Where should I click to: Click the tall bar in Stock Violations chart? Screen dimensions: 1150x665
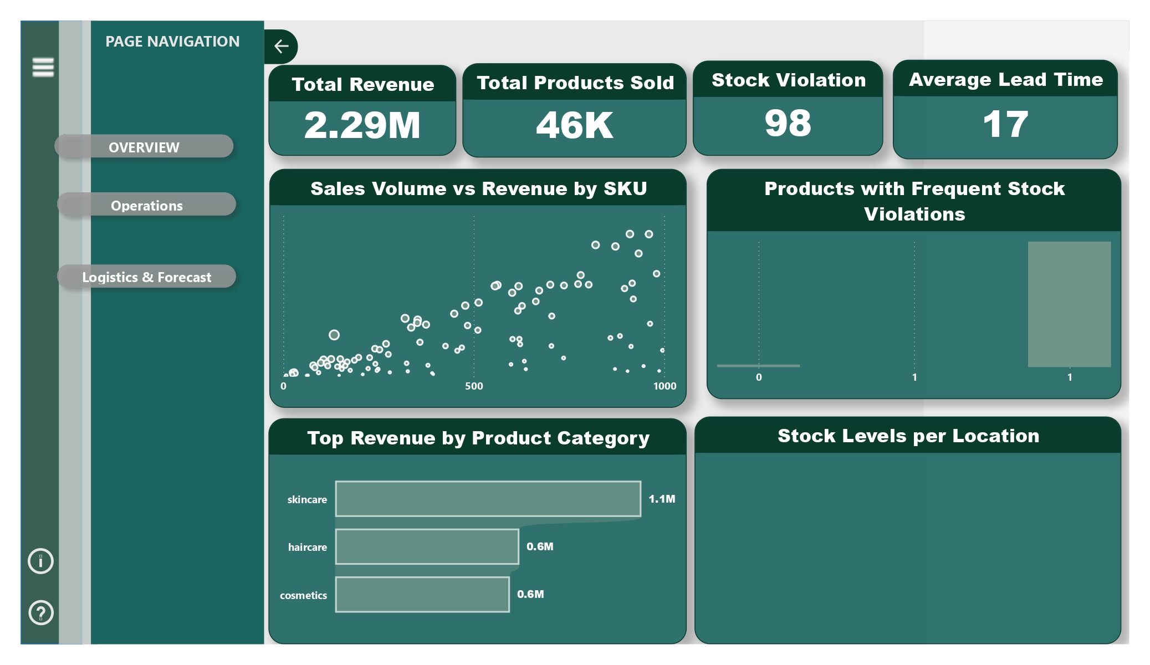(1069, 304)
